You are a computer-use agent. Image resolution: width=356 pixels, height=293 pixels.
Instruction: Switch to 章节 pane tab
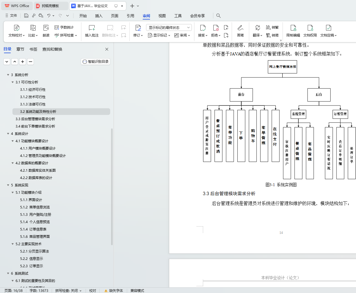click(x=20, y=49)
